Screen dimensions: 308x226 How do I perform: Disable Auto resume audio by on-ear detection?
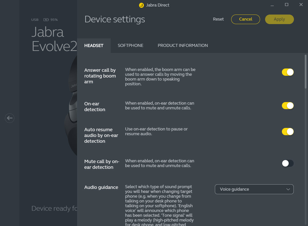tap(288, 131)
